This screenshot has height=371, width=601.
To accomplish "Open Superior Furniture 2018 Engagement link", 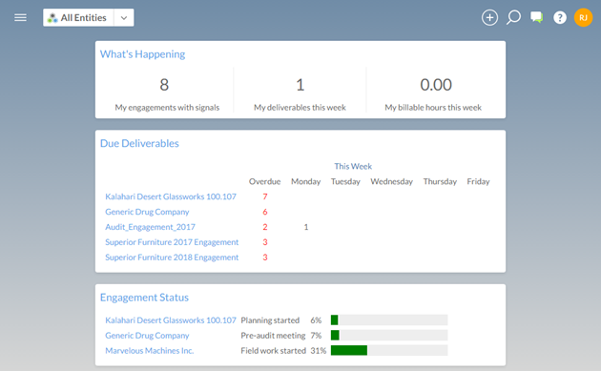I will pos(172,258).
